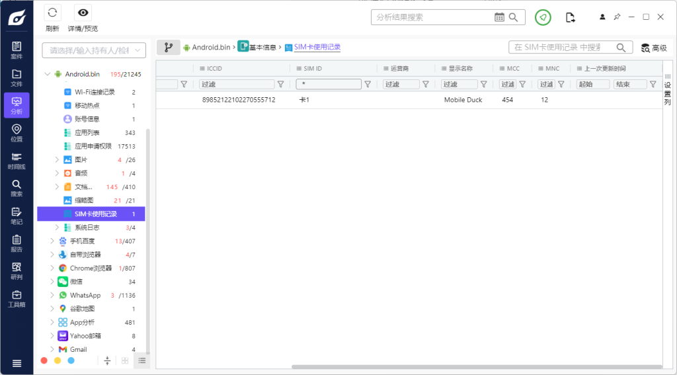This screenshot has height=375, width=677.
Task: Click the red dot at panel bottom
Action: [x=44, y=360]
